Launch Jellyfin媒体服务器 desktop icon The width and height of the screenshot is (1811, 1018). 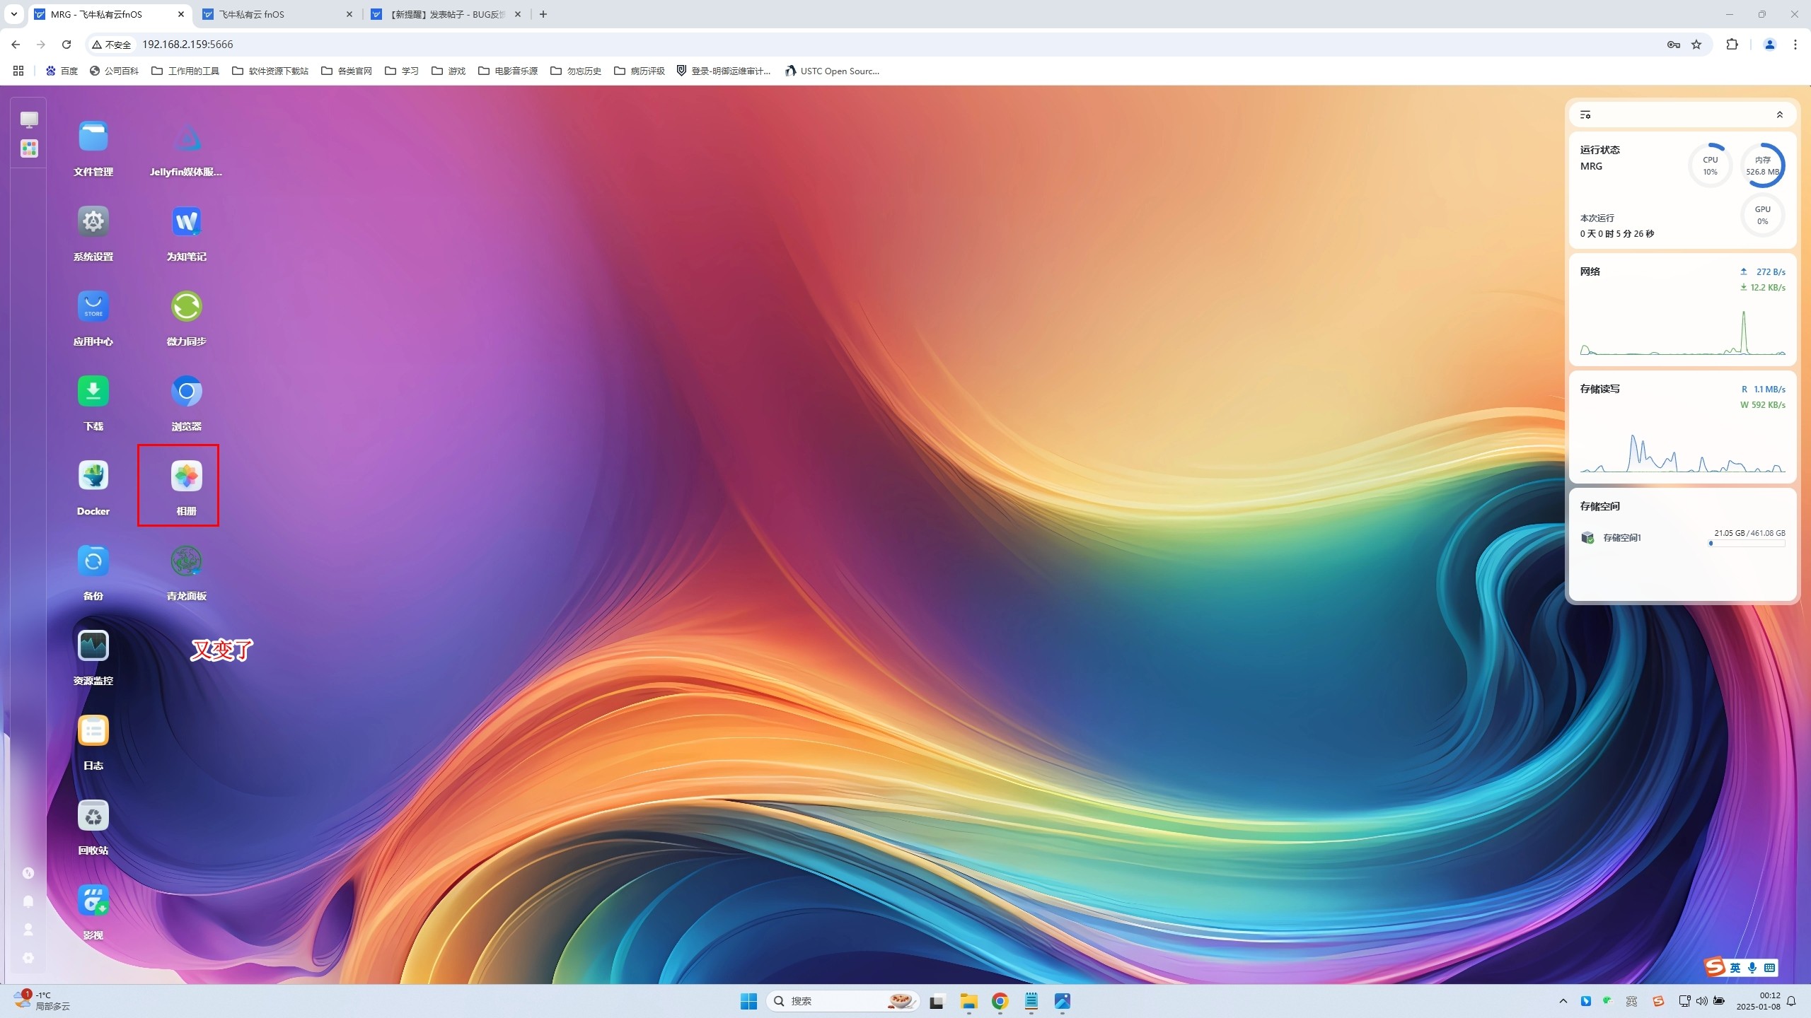click(186, 136)
